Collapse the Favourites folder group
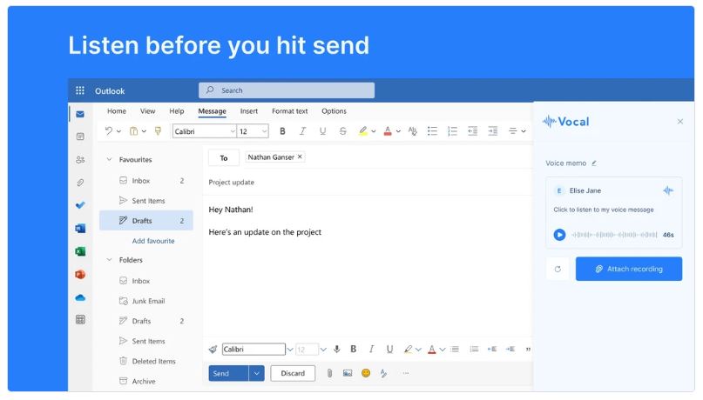 click(109, 159)
